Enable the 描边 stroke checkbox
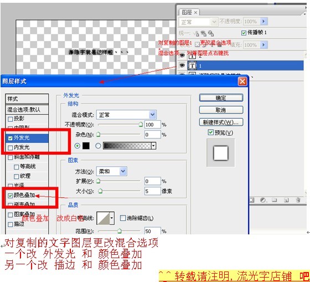This screenshot has width=310, height=282. (11, 224)
